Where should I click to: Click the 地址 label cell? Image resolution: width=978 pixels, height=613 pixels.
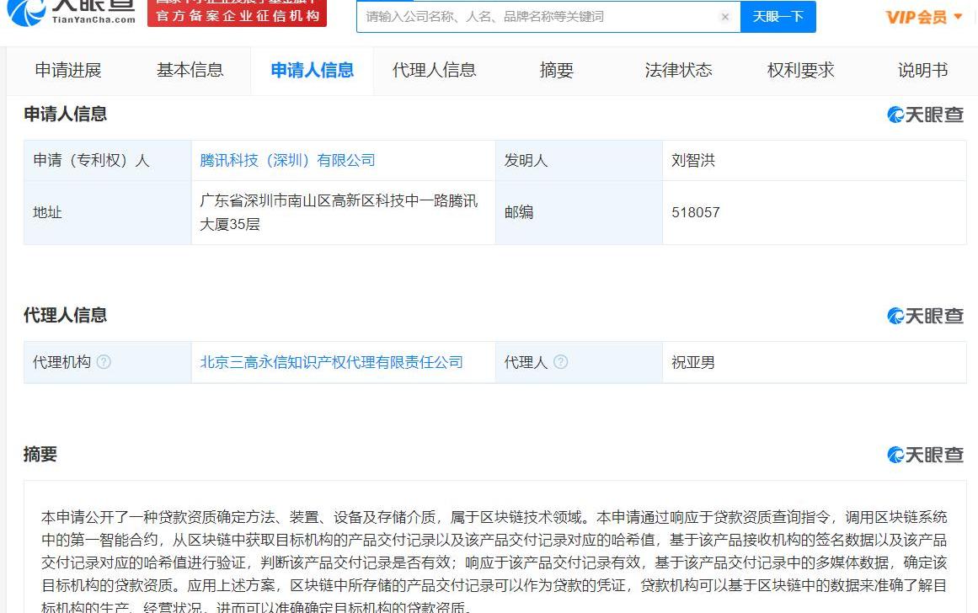coord(107,213)
